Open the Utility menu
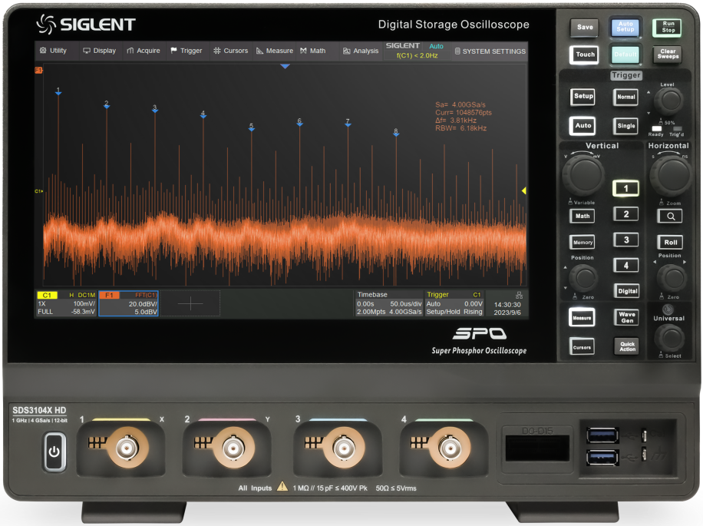Image resolution: width=703 pixels, height=526 pixels. [x=53, y=51]
